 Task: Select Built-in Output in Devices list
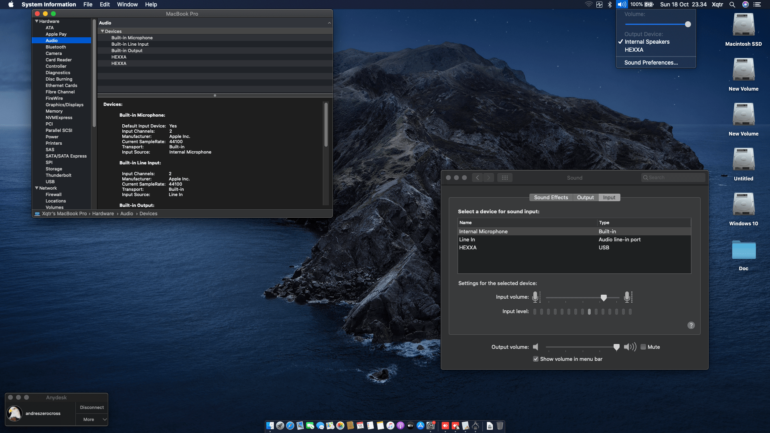tap(215, 51)
